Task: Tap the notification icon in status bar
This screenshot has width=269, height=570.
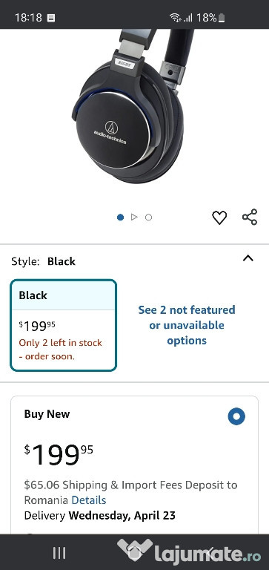Action: tap(51, 18)
